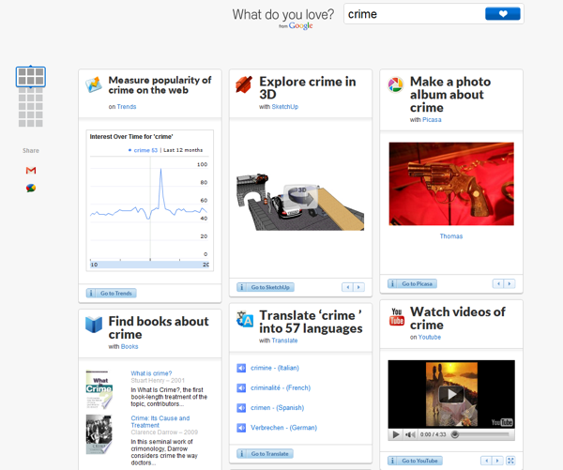Click the Picasa logo icon
This screenshot has height=470, width=563.
point(396,85)
